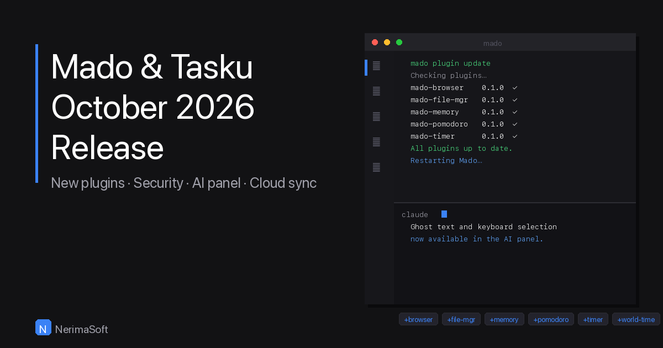Click the "mado-pomodoro" plugin name
The width and height of the screenshot is (663, 348).
[x=439, y=124]
